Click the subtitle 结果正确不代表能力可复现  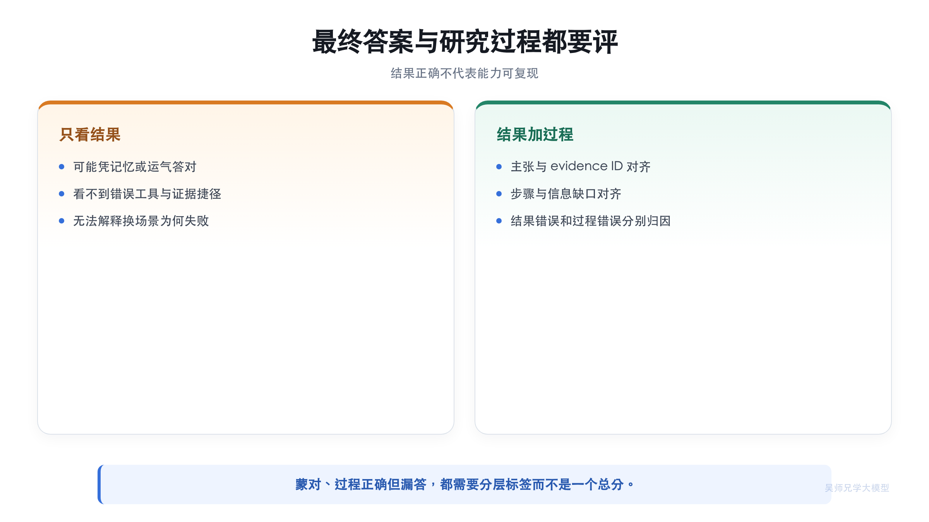[464, 73]
